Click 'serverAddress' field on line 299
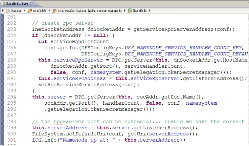The image size is (249, 146). coord(67,128)
